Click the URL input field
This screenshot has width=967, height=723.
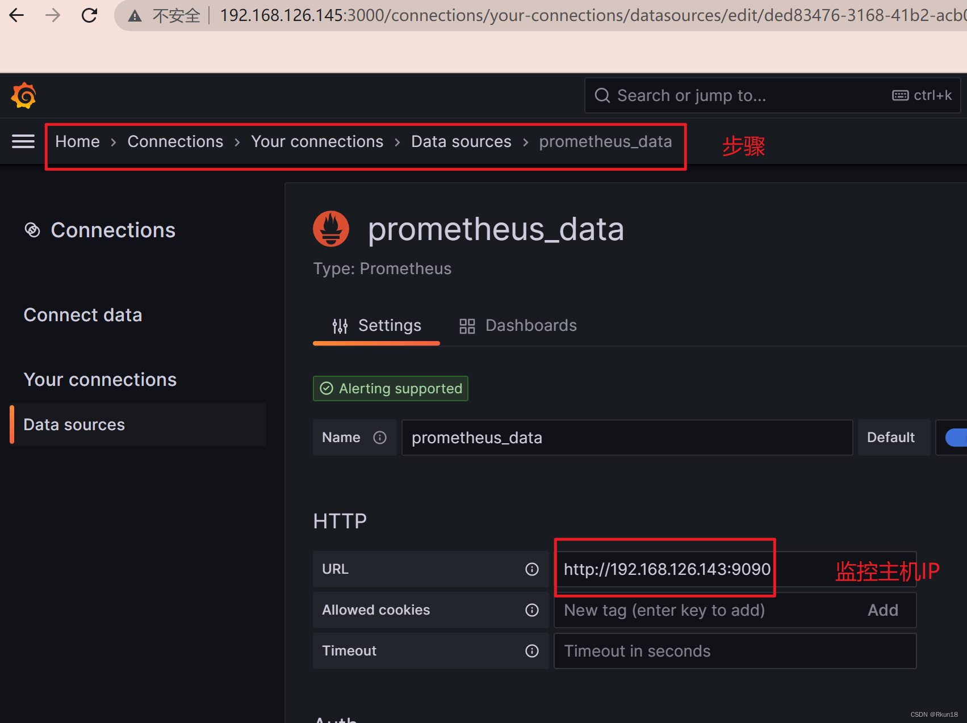click(x=735, y=569)
